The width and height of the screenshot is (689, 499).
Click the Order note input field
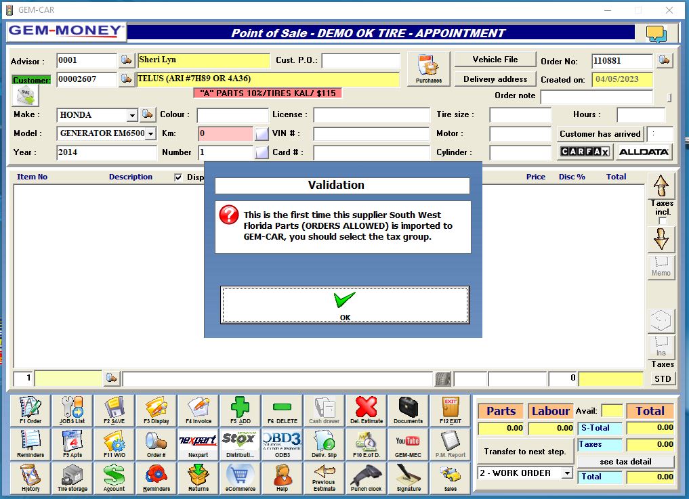tap(596, 96)
